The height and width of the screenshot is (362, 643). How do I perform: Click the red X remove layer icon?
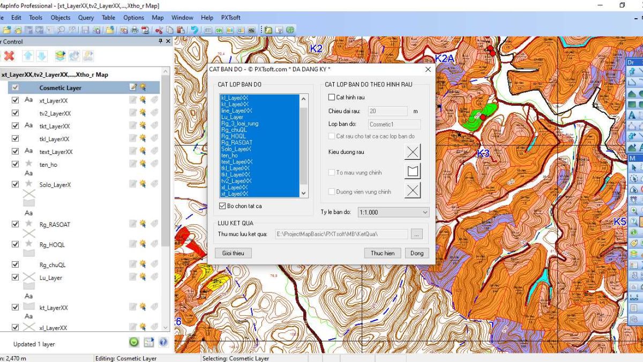click(9, 56)
